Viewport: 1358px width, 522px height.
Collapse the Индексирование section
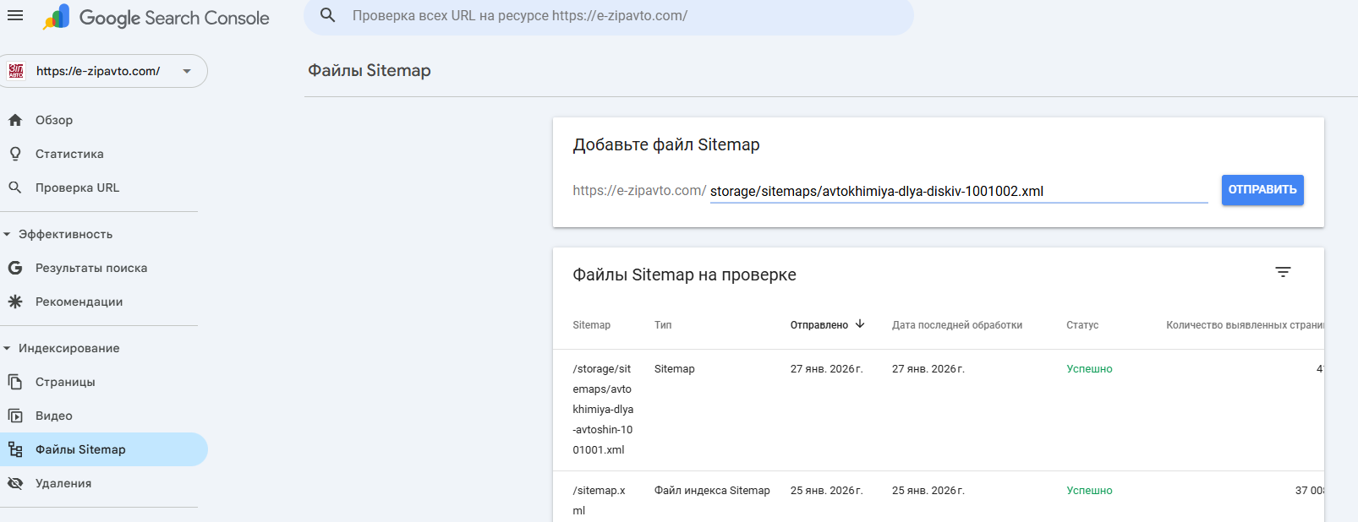(8, 348)
